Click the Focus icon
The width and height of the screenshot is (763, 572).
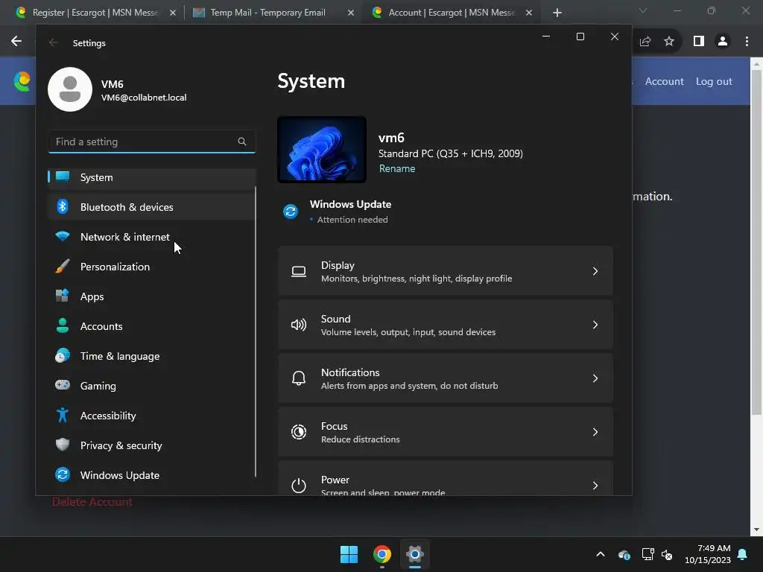pos(299,432)
